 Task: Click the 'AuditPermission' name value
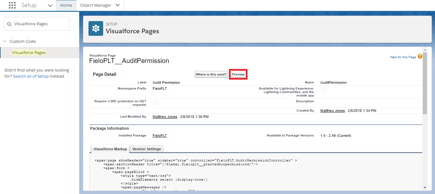coord(333,82)
